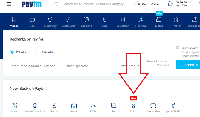Click the "Now, Book on Paytm!" heading
This screenshot has height=117, width=200.
tap(28, 89)
